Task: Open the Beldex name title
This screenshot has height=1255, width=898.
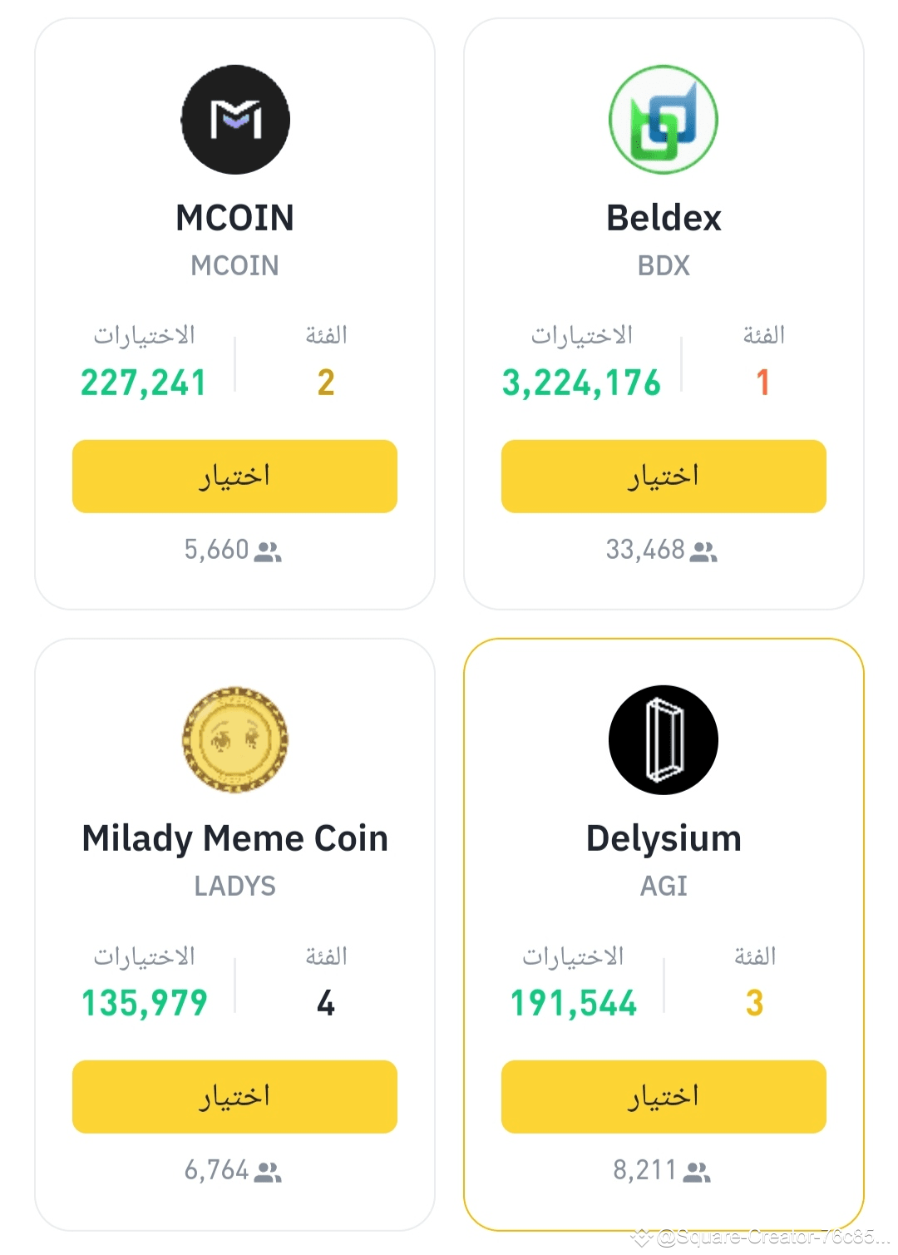Action: [x=664, y=218]
